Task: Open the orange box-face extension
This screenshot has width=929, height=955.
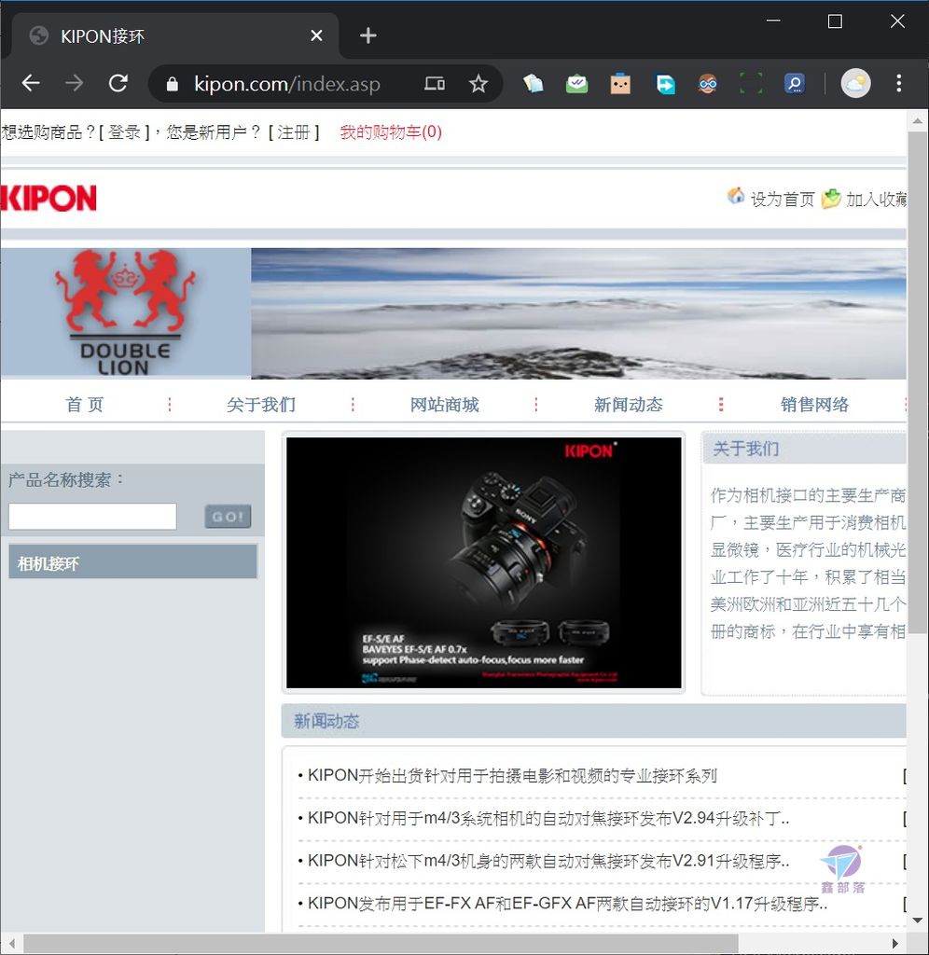Action: click(x=620, y=83)
